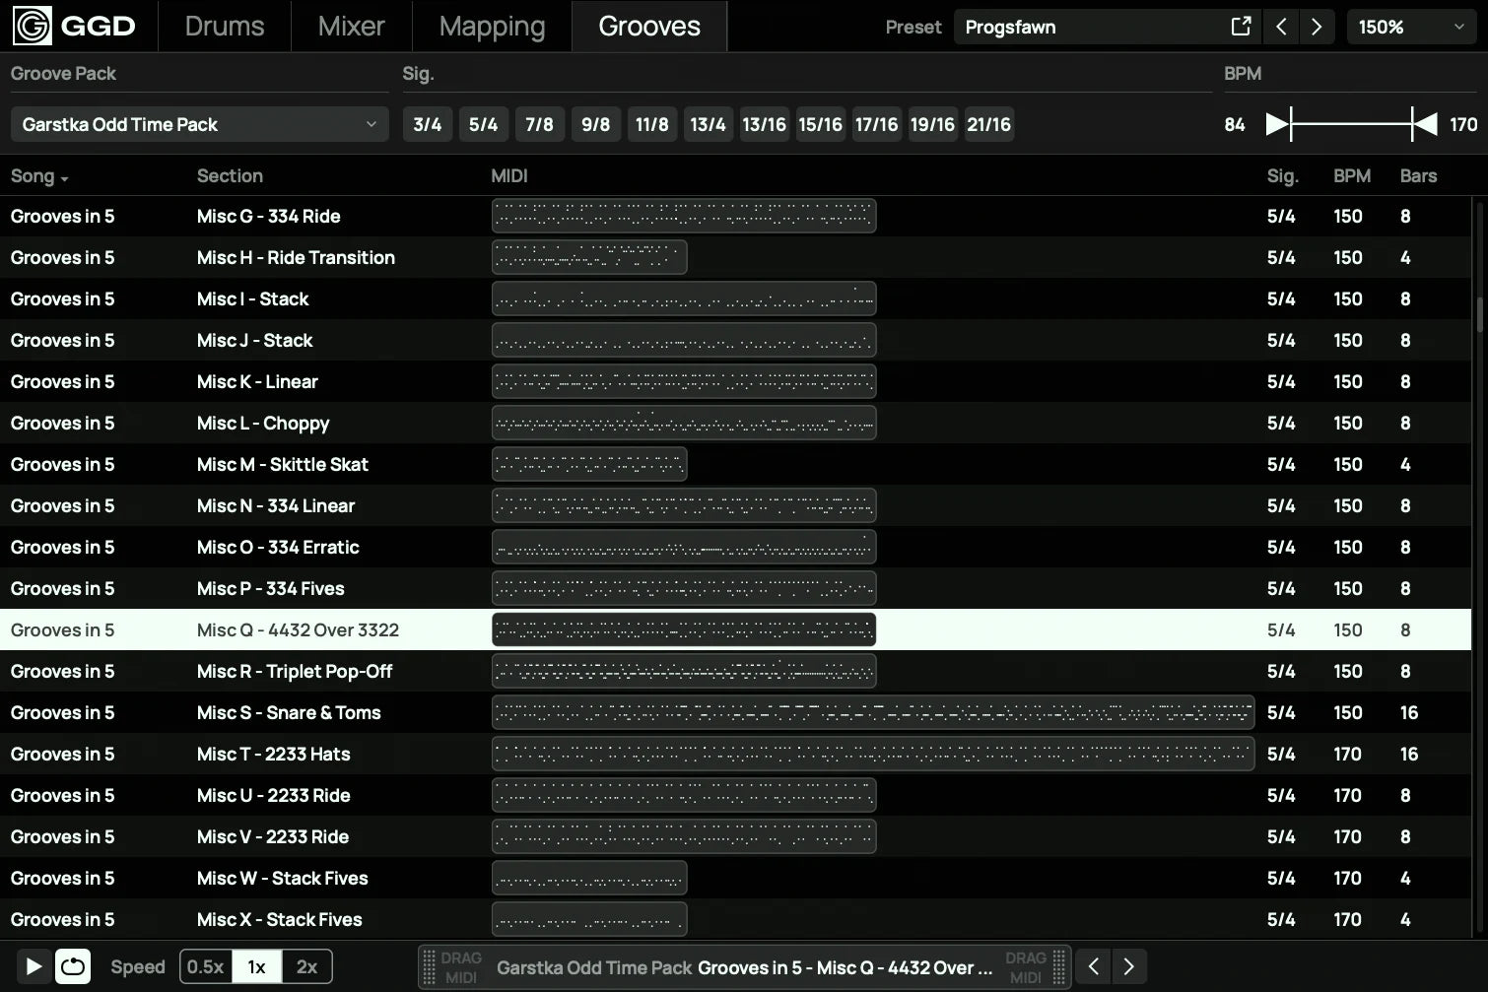Go to the previous preset arrow
1488x992 pixels.
coord(1281,27)
